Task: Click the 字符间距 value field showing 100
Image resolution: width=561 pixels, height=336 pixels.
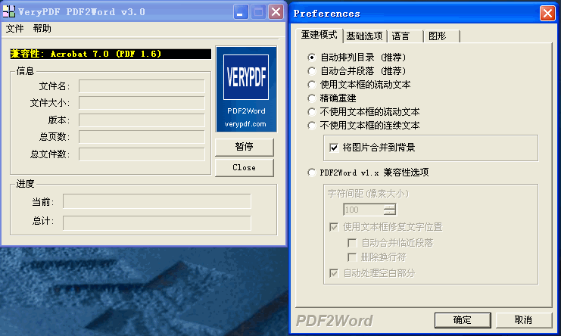Action: point(363,210)
